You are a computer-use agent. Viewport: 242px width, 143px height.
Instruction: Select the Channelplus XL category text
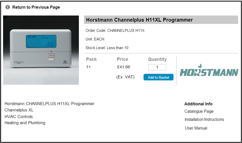pyautogui.click(x=19, y=110)
